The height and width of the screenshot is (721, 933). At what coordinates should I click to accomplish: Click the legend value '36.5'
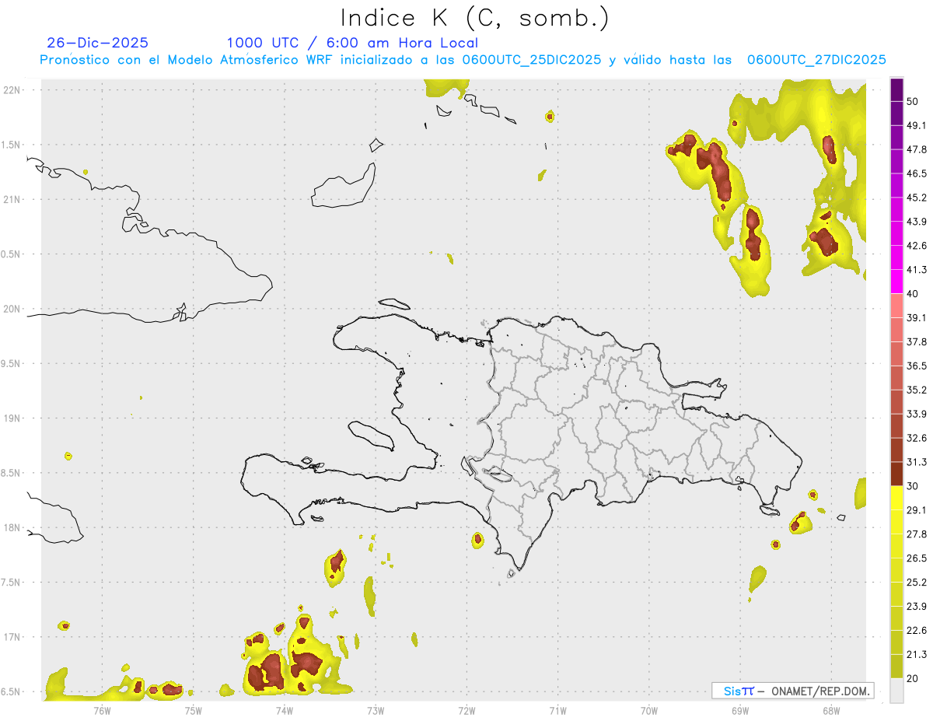click(917, 366)
